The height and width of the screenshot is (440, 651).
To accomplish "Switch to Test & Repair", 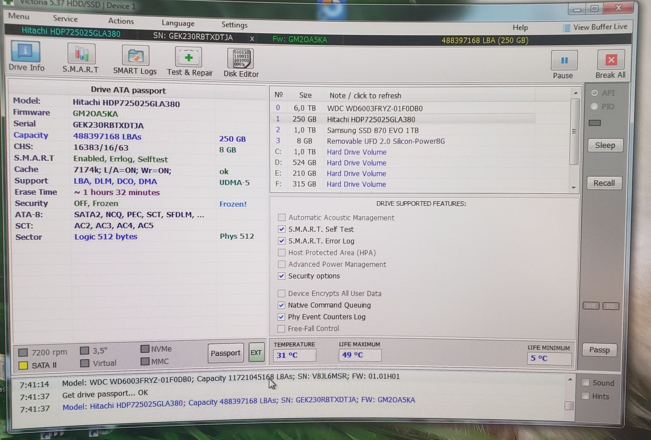I will (189, 62).
